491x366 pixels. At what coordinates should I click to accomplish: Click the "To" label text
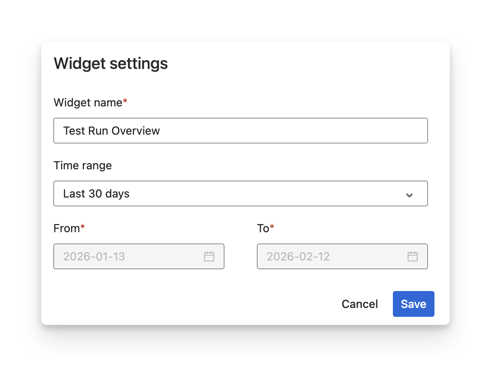point(263,229)
